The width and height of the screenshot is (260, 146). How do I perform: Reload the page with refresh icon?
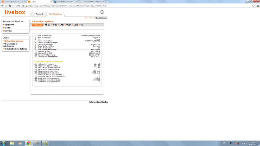click(x=10, y=6)
